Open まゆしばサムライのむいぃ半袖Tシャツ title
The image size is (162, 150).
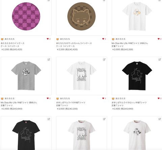point(129,102)
